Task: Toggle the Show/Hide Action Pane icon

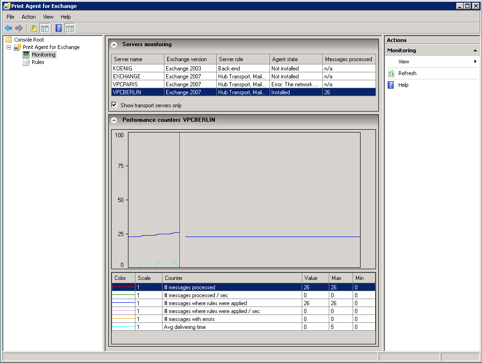Action: pos(70,28)
